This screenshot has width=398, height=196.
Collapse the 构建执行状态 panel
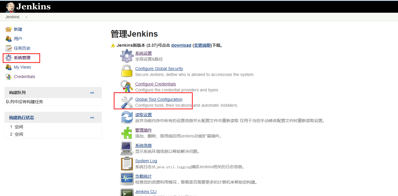point(92,117)
